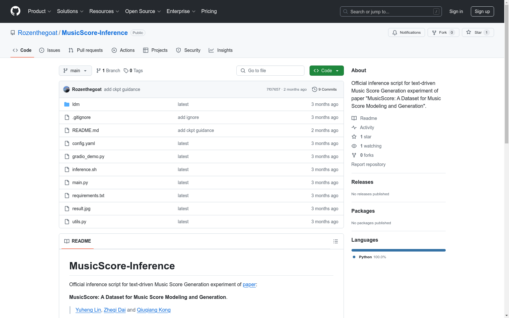Click the tag icon next to Tags
Image resolution: width=509 pixels, height=318 pixels.
(x=126, y=71)
